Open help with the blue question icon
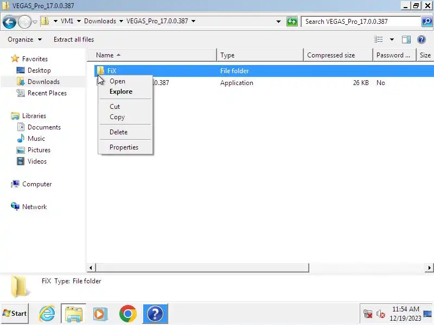434x325 pixels. point(422,40)
